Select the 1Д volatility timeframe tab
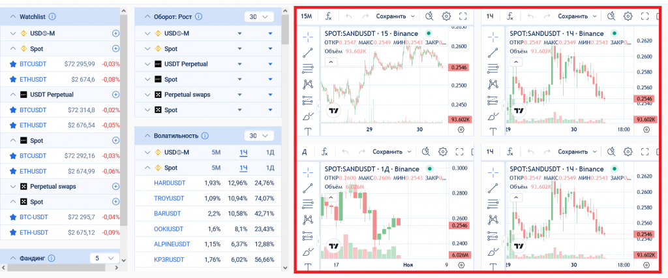Image resolution: width=668 pixels, height=278 pixels. (x=269, y=152)
